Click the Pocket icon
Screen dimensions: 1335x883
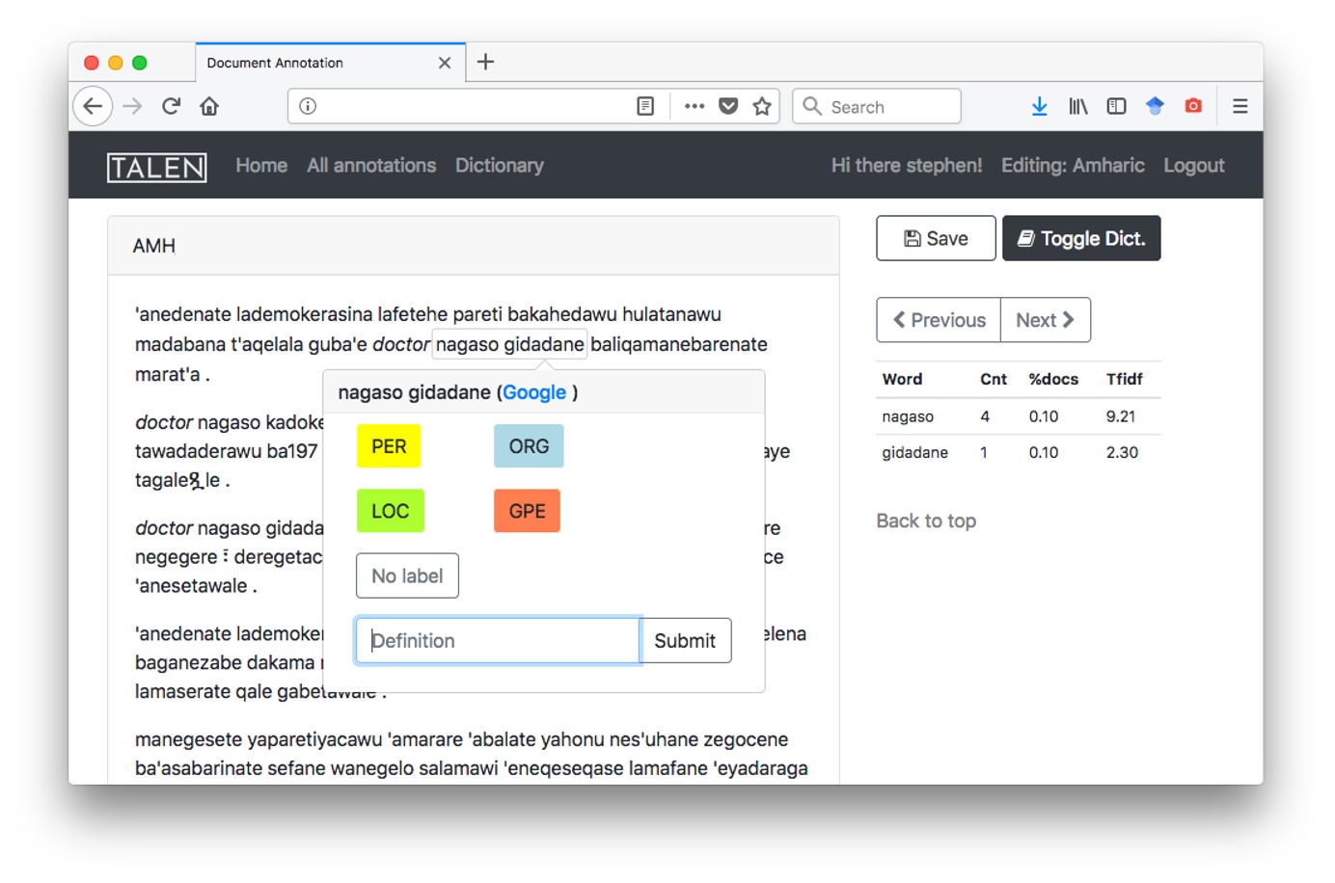coord(729,106)
